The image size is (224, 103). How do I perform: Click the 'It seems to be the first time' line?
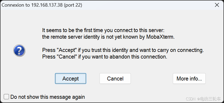(x=104, y=30)
